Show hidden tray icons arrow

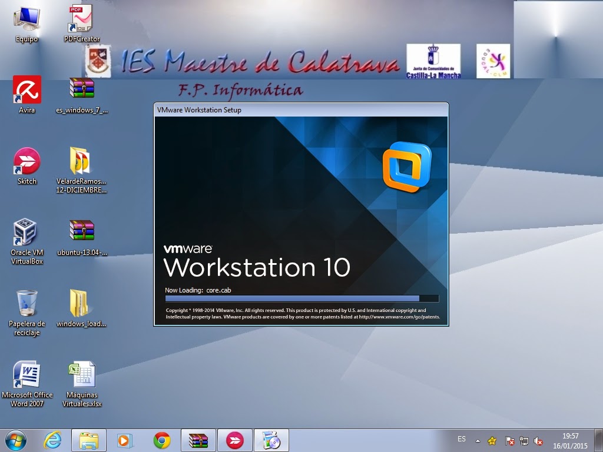click(478, 441)
